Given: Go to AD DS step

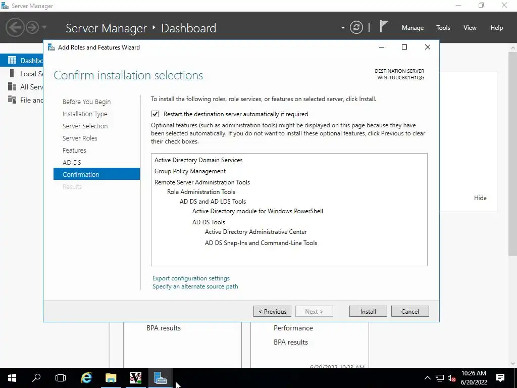Looking at the screenshot, I should coord(72,162).
